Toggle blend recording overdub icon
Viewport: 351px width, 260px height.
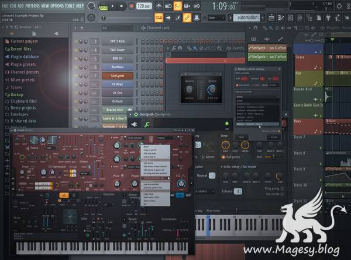coord(187,6)
